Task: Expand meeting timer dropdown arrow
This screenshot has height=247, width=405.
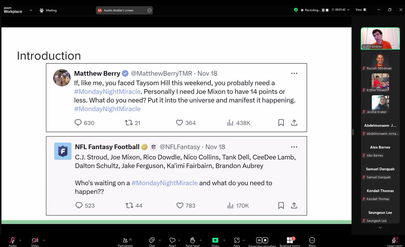Action: [348, 10]
